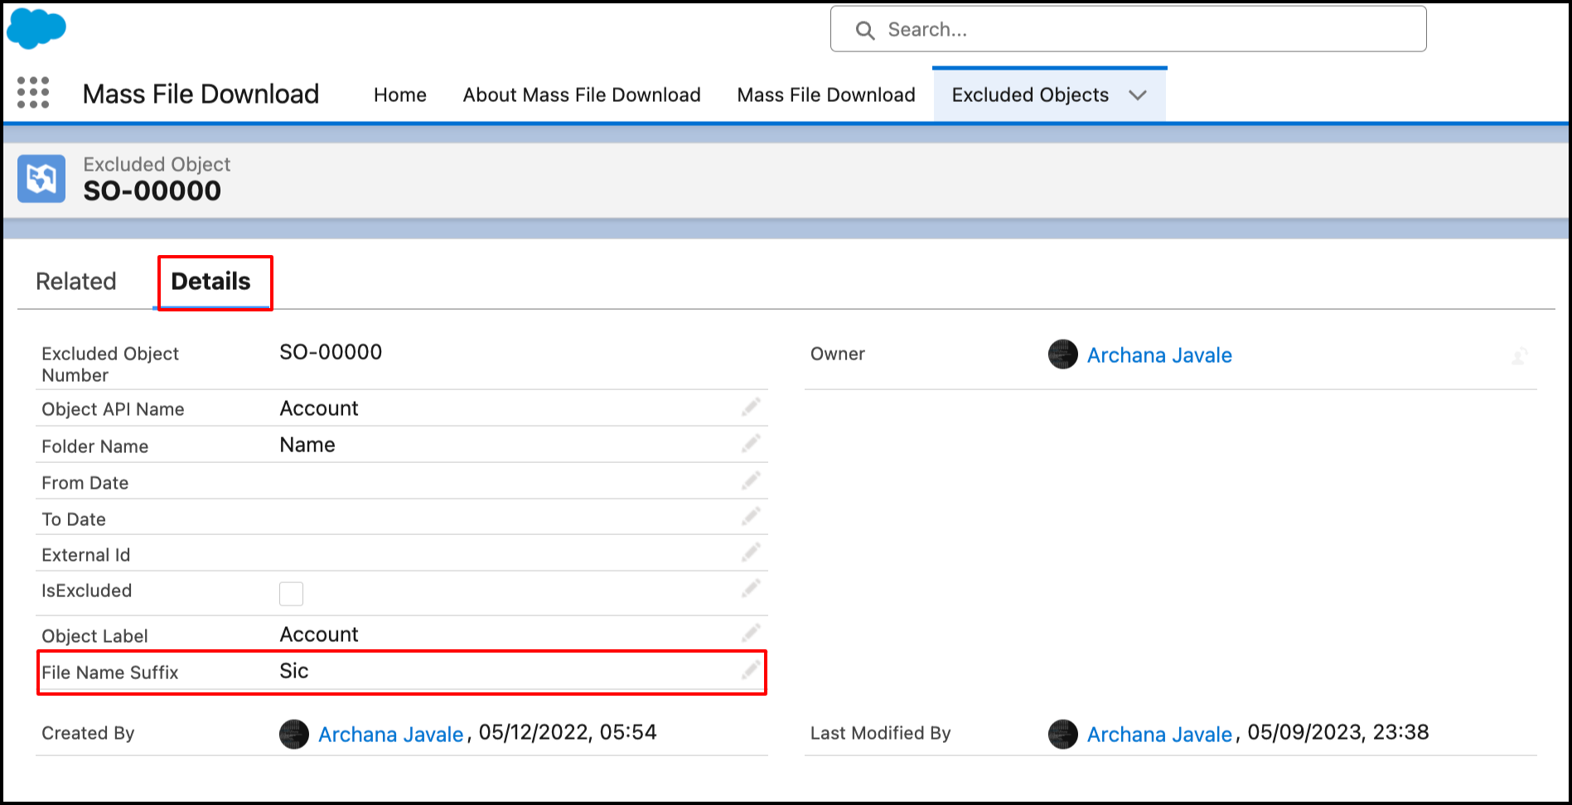Edit From Date with pencil icon
The width and height of the screenshot is (1572, 805).
[x=751, y=480]
